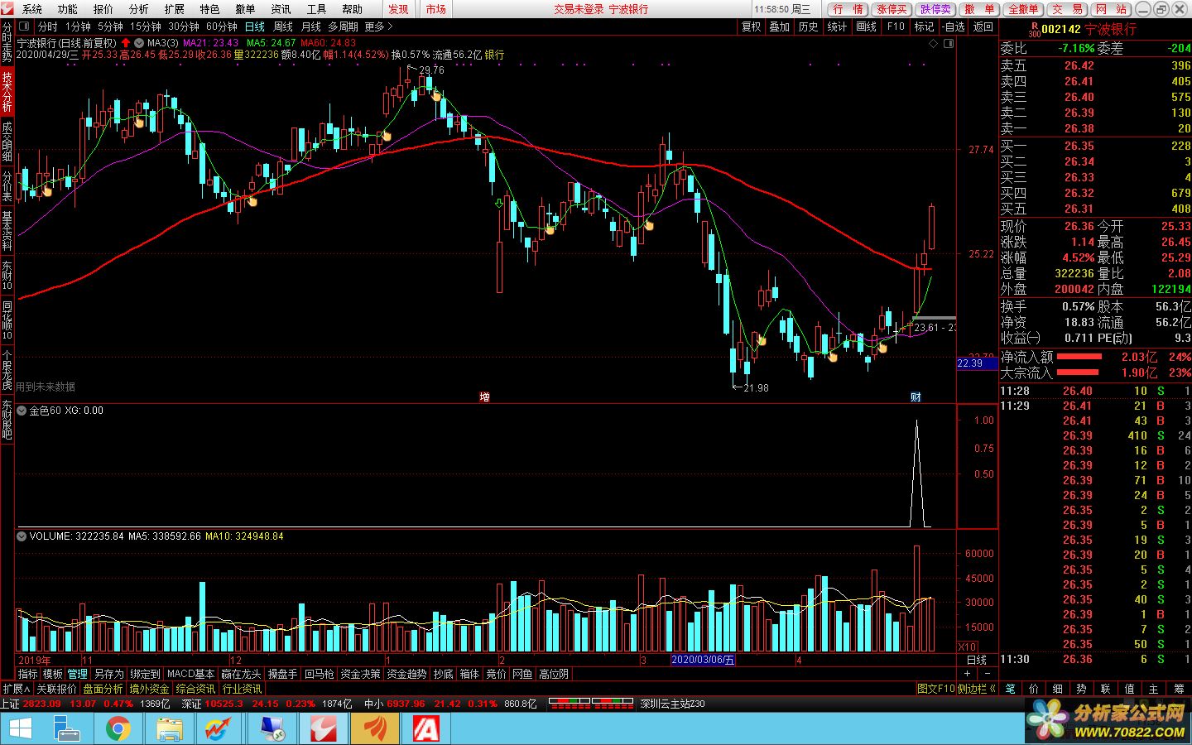Viewport: 1192px width, 745px height.
Task: Click the 复权 toolbar button
Action: 752,26
